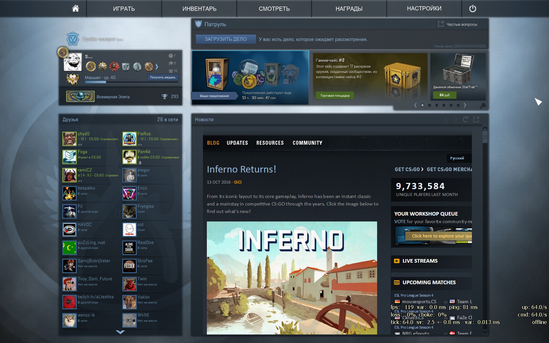
Task: Click the smiley commendation icon showing 7
Action: point(171,56)
